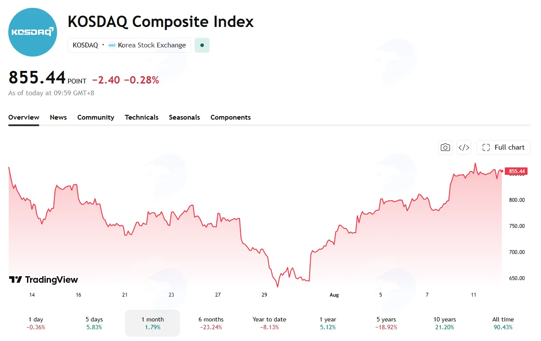The width and height of the screenshot is (541, 341).
Task: Click the KOSDAQ Korea Stock Exchange tag
Action: pos(129,45)
